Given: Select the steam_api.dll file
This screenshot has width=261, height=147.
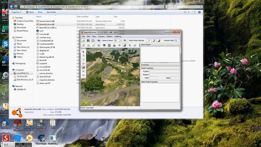Looking at the screenshot, I should point(43,83).
